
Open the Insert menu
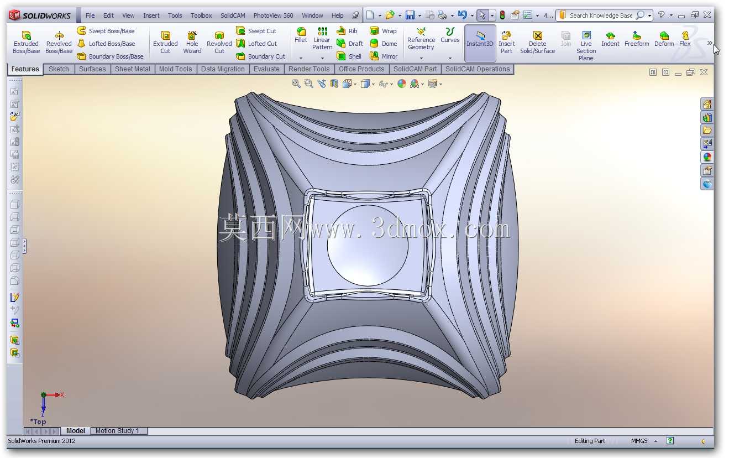pos(151,15)
